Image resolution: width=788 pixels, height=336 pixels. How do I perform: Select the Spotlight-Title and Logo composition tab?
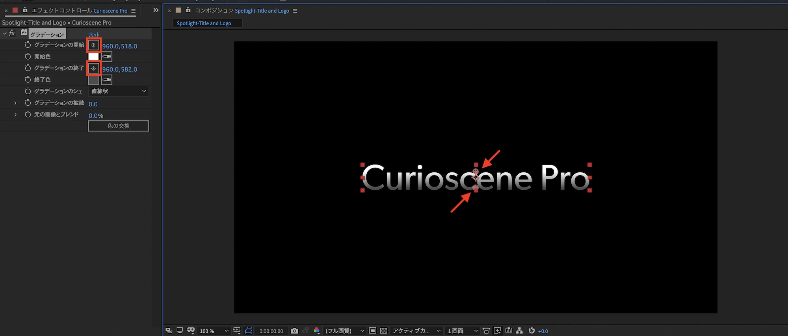coord(204,23)
